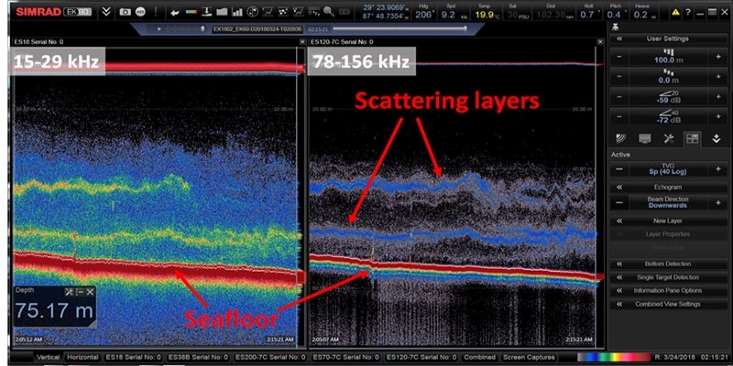Click the download arrow menu icon
The height and width of the screenshot is (366, 733).
click(717, 139)
